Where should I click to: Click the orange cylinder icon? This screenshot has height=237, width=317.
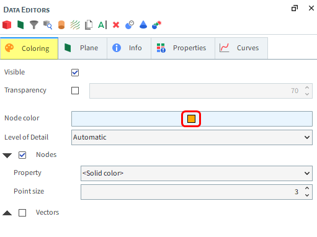[61, 25]
